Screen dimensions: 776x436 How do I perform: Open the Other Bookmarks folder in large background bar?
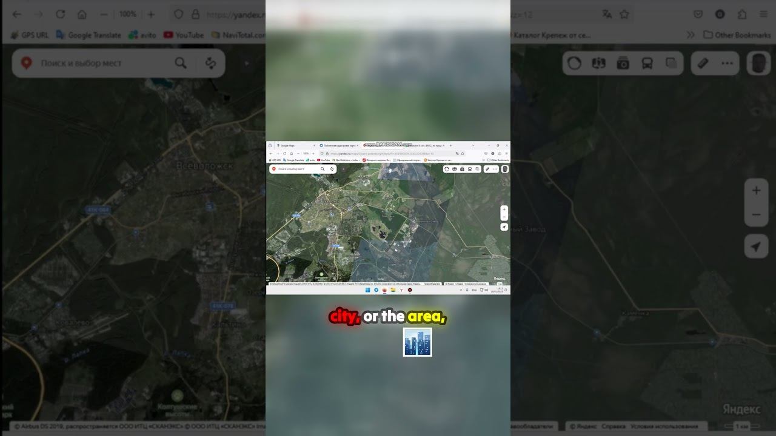coord(737,35)
